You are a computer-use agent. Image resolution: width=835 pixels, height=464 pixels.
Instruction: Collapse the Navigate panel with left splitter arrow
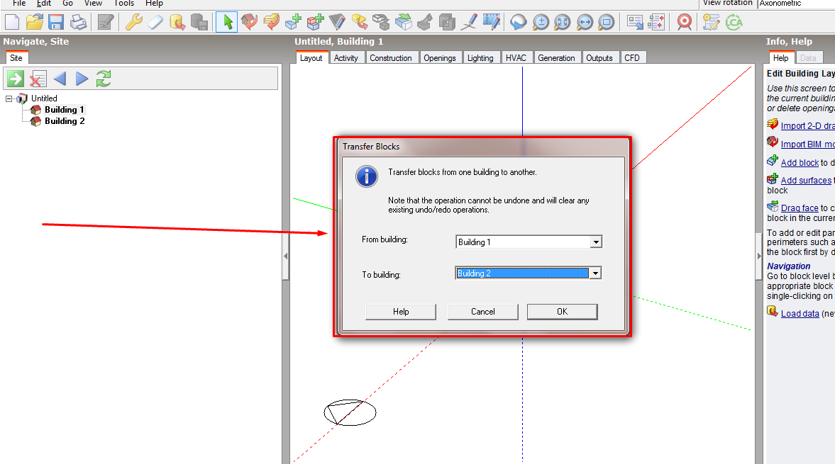pyautogui.click(x=285, y=256)
